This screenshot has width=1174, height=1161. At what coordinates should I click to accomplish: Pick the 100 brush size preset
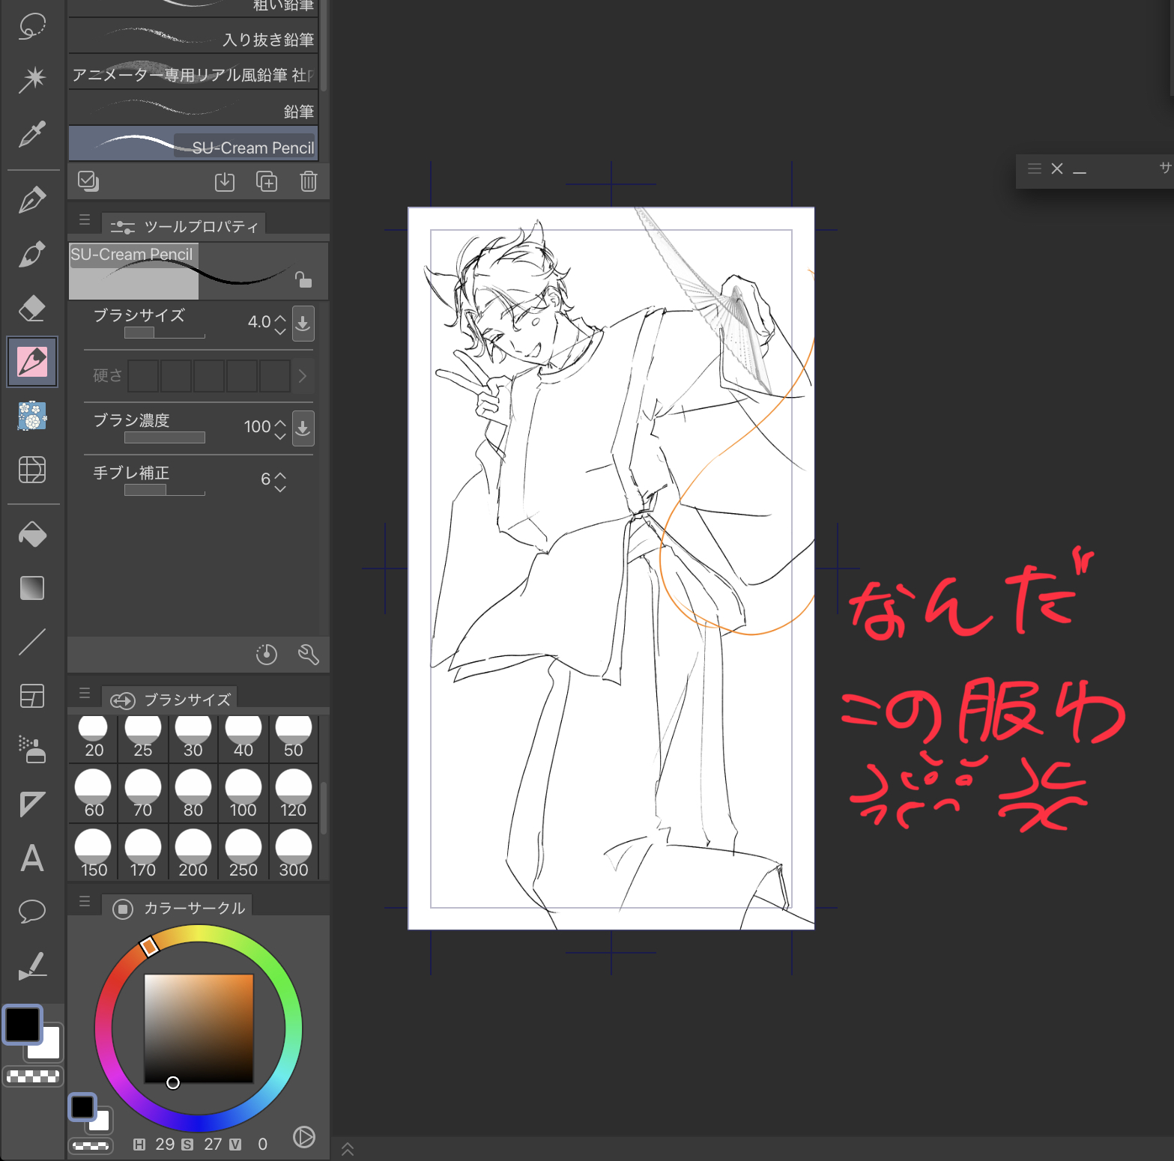coord(243,794)
